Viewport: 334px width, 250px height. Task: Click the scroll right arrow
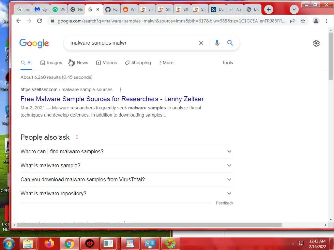pyautogui.click(x=325, y=225)
